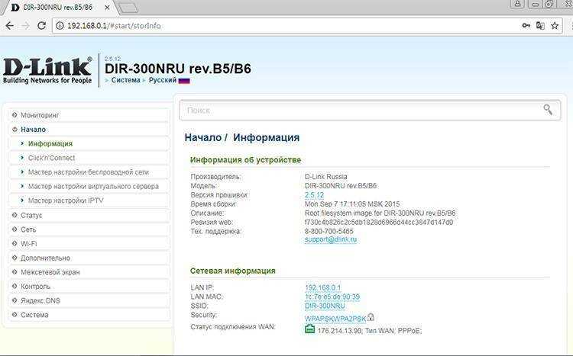
Task: Click the translate page icon
Action: (540, 25)
